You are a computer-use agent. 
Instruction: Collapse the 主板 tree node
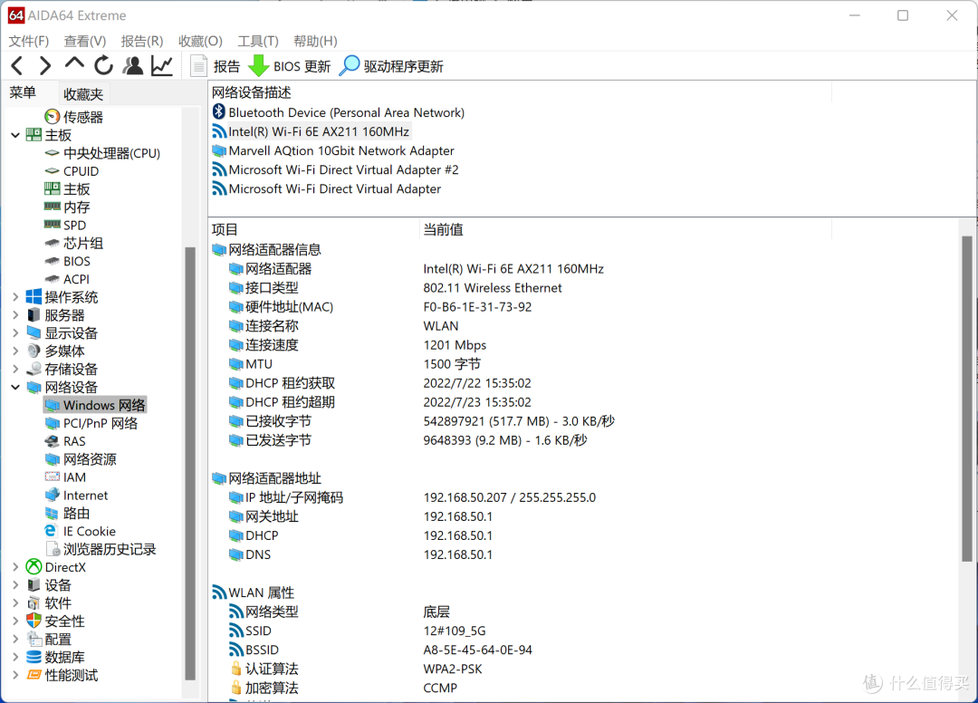coord(15,135)
